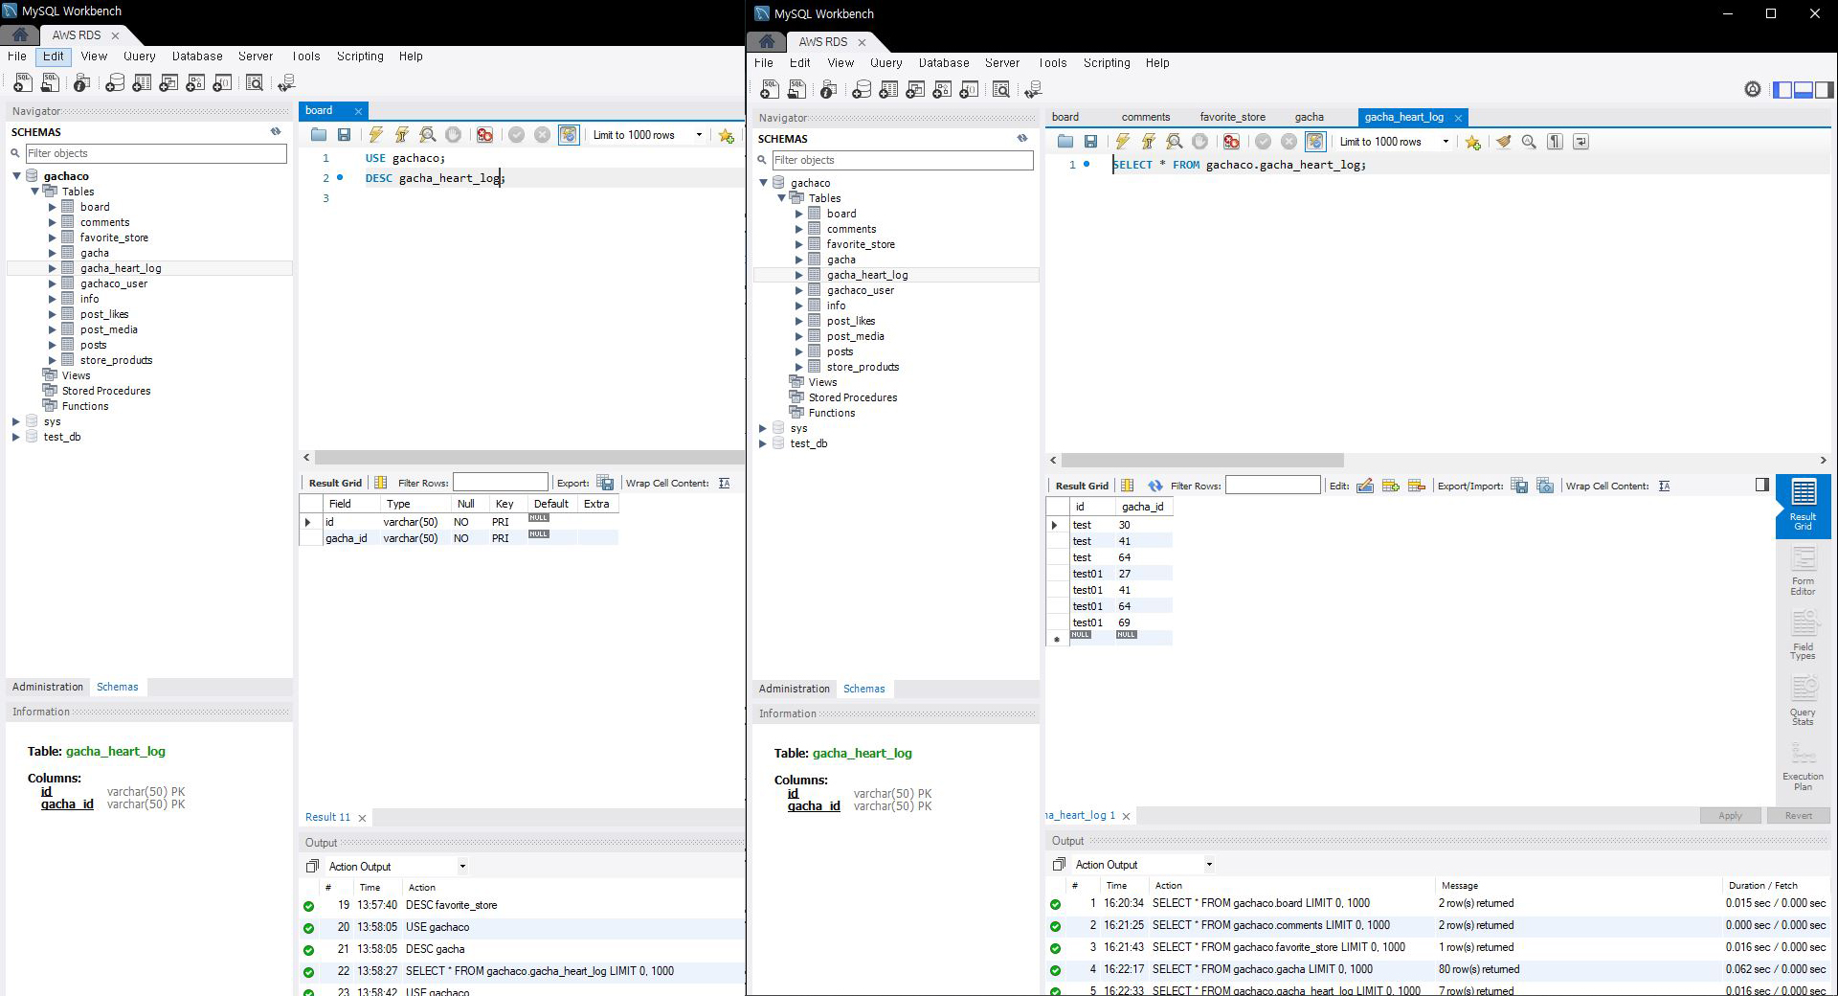Open a SQL script file in the right window
1838x996 pixels.
click(1065, 142)
